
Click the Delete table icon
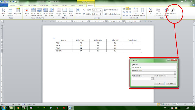pos(26,12)
